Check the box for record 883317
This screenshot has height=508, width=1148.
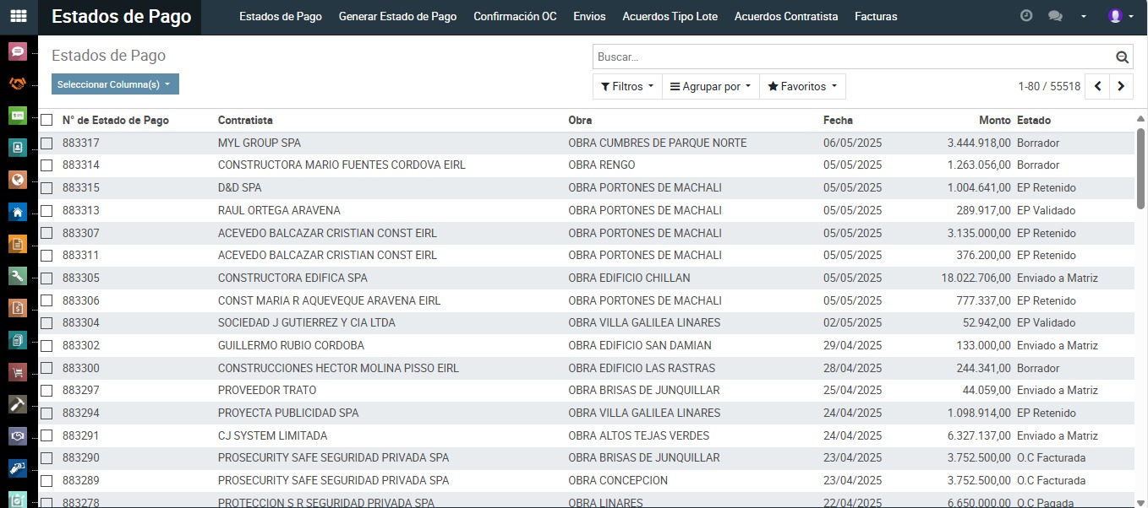click(x=46, y=143)
